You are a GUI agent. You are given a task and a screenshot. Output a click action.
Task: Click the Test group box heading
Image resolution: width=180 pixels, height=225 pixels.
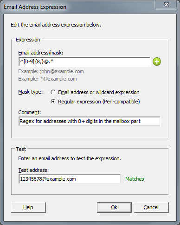[21, 149]
